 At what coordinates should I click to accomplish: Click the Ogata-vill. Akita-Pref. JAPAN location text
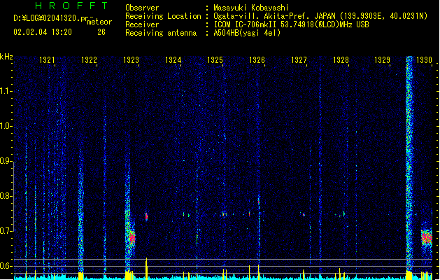tap(276, 16)
